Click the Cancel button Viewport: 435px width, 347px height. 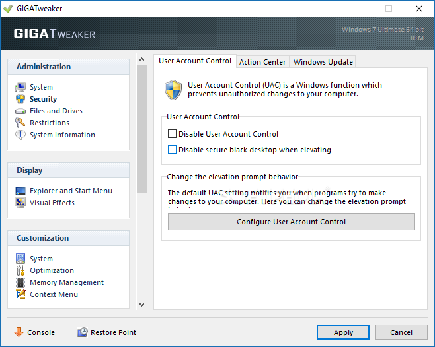tap(401, 332)
